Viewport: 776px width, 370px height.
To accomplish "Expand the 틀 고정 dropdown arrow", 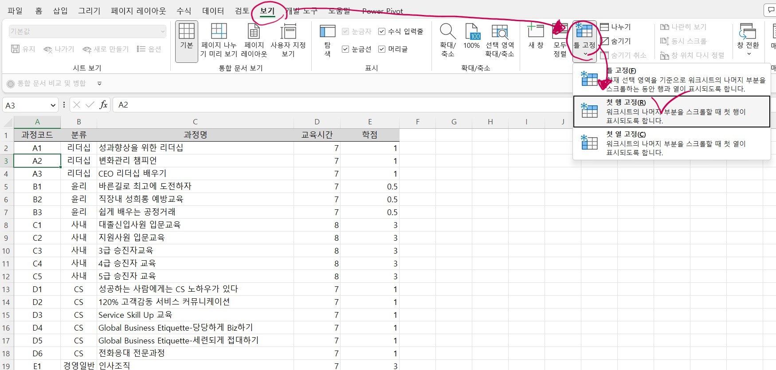I will [x=585, y=54].
